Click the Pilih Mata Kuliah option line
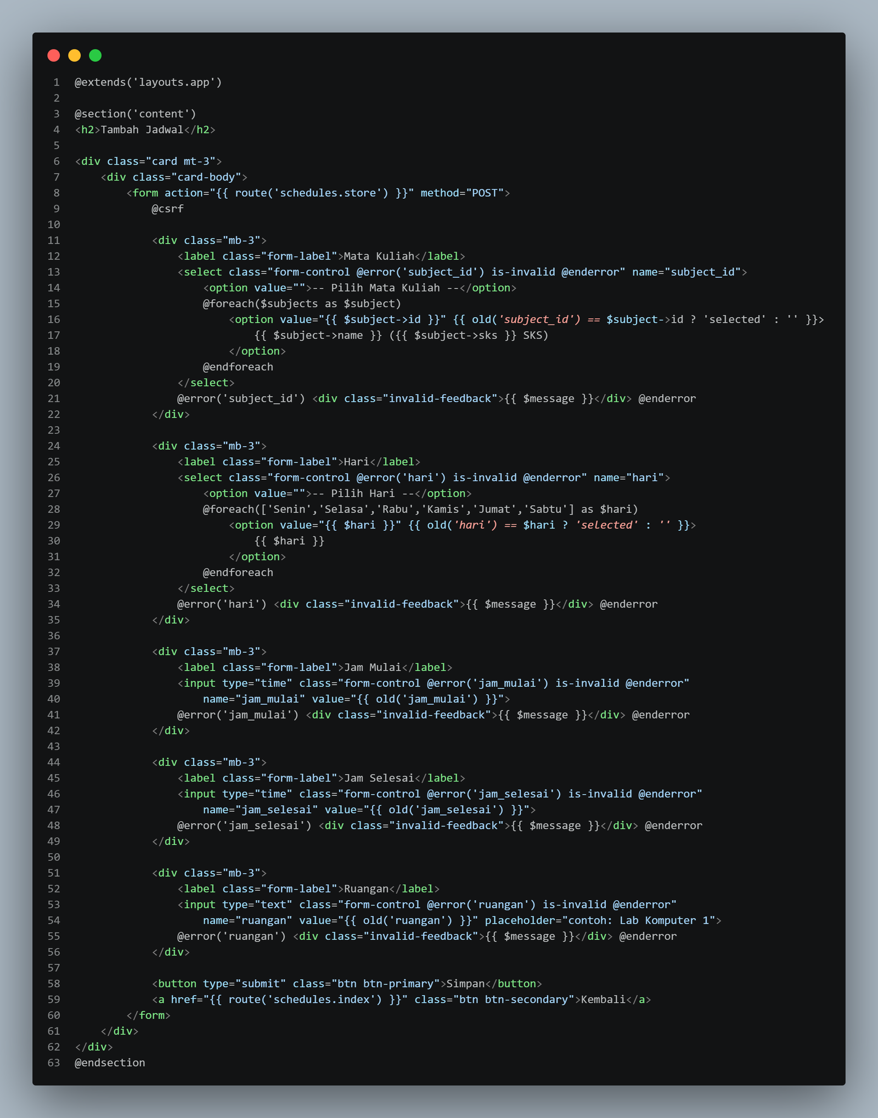Image resolution: width=878 pixels, height=1118 pixels. pos(360,288)
